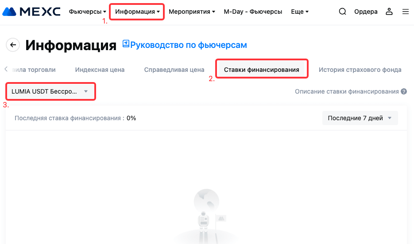Expand the Еще menu
Screen dimensions: 414x244
(x=300, y=12)
